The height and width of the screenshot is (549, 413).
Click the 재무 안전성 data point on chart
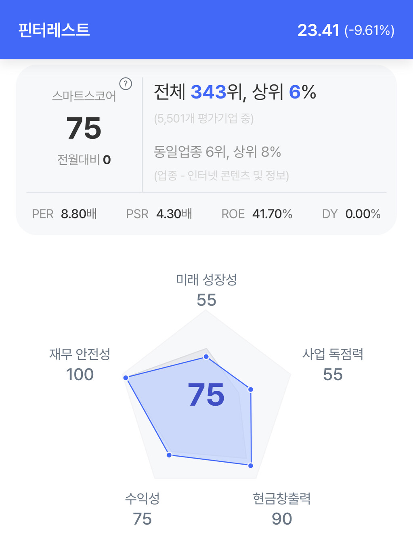(126, 378)
